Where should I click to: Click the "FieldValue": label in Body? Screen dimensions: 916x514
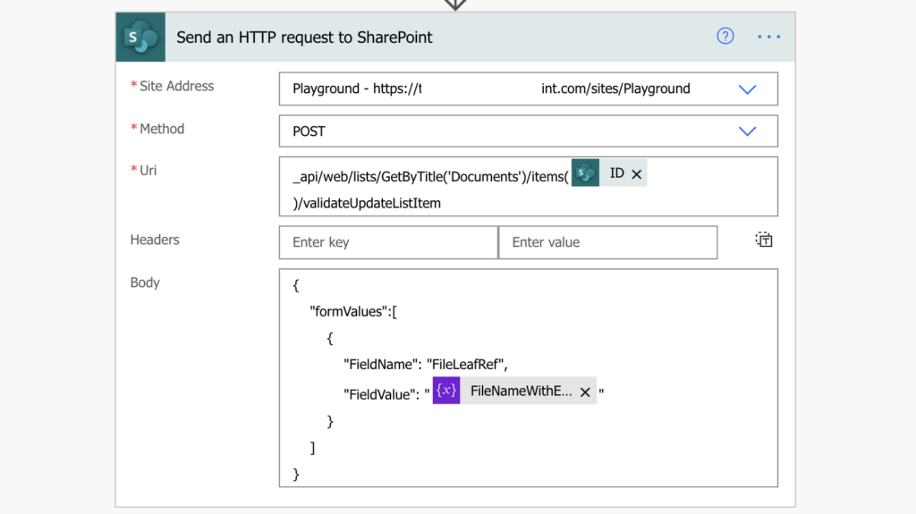[380, 395]
